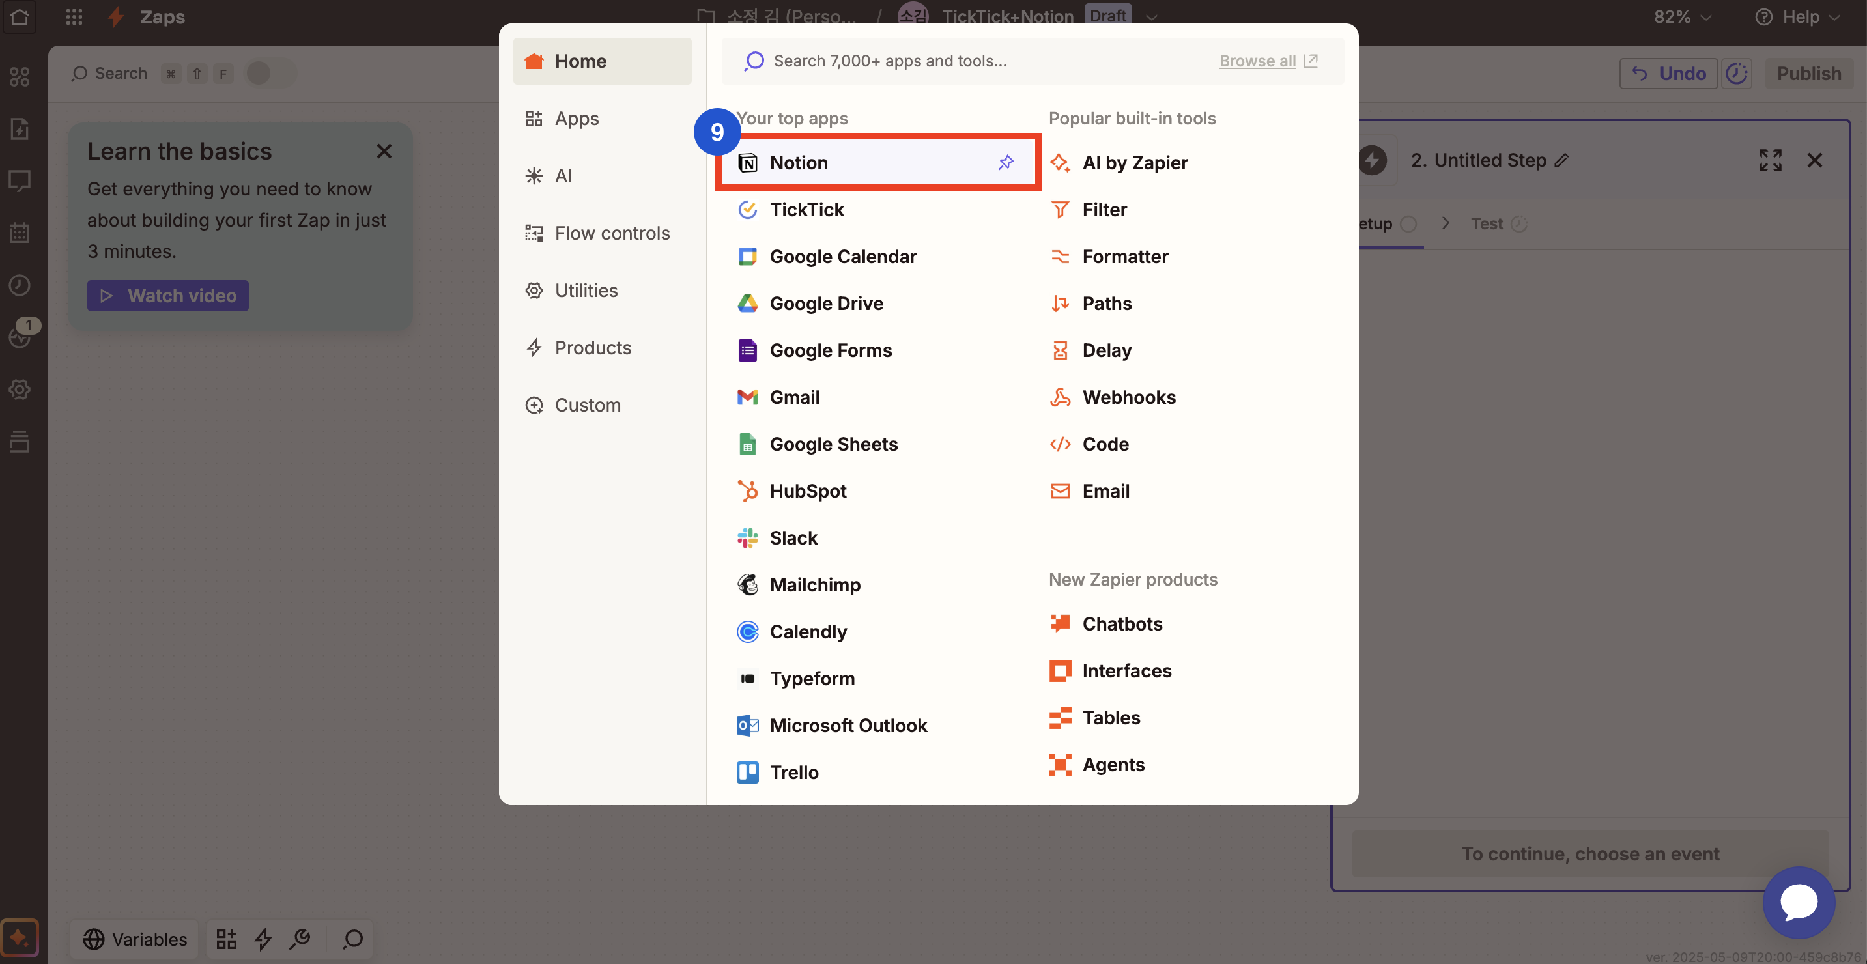Choose Slack app

[877, 538]
